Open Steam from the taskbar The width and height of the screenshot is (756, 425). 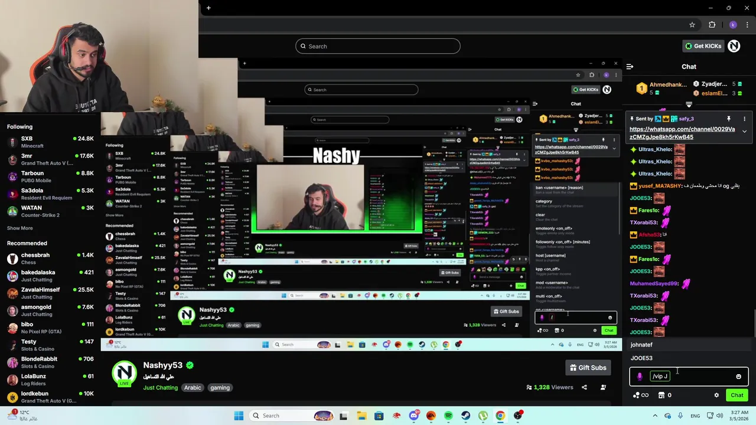pyautogui.click(x=465, y=416)
